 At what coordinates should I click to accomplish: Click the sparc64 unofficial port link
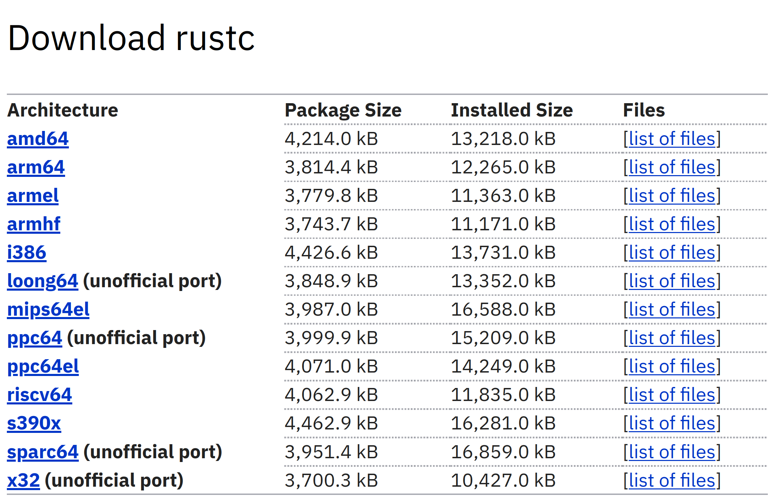(42, 452)
